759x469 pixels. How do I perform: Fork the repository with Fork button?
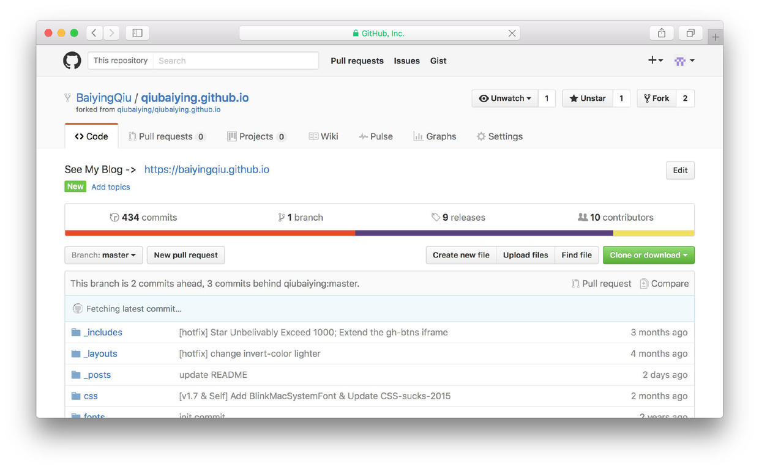pos(656,98)
